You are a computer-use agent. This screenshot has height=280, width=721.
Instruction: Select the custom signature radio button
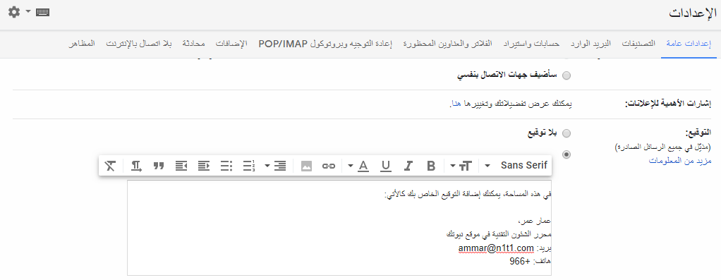566,154
